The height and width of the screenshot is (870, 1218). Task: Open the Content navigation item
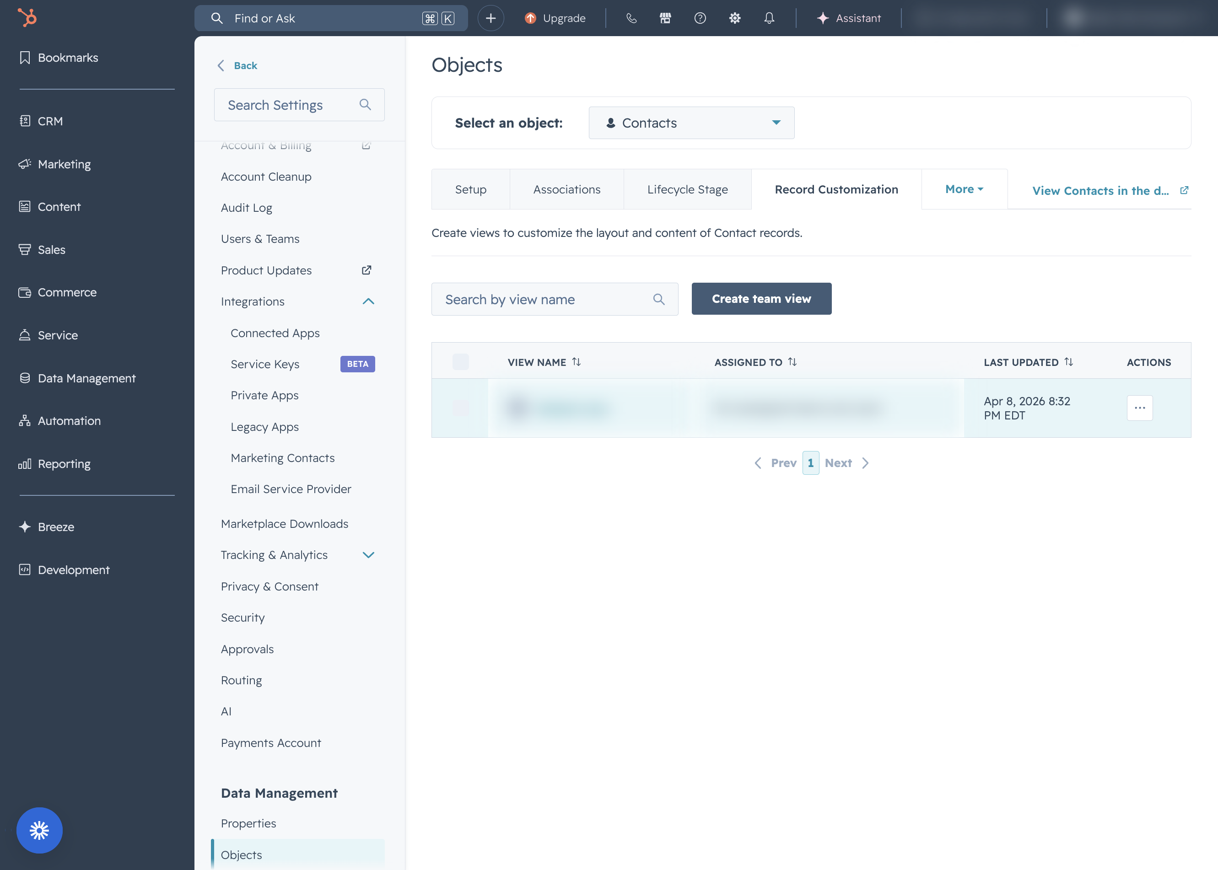pyautogui.click(x=50, y=207)
